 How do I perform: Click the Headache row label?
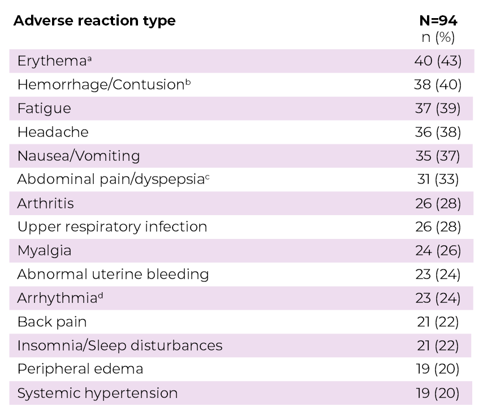click(x=53, y=132)
